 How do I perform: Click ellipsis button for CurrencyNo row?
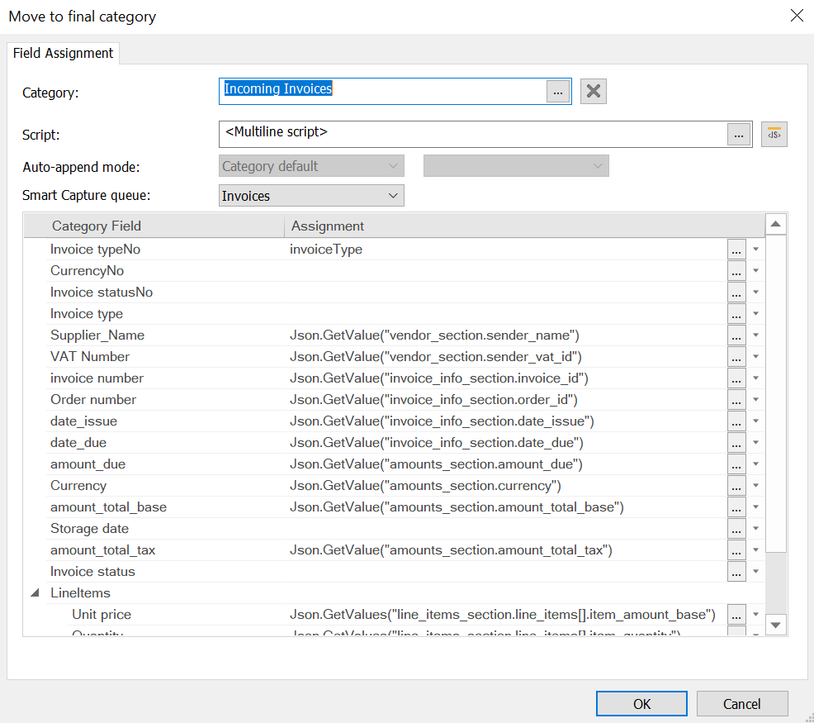[736, 271]
